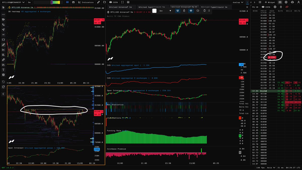Screen dimensions: 302x170
Task: Redo the drawing action
Action: [3, 87]
